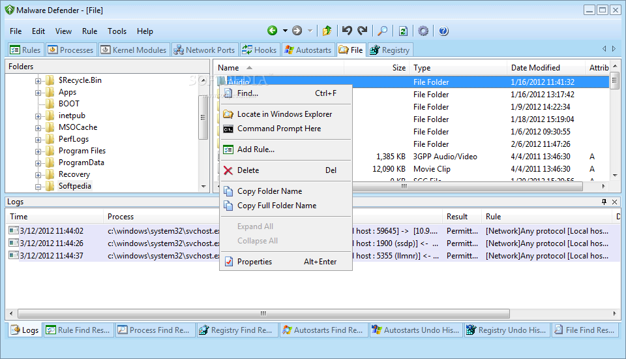Expand the inetpub folder node
Screen dimensions: 626x359
click(38, 116)
